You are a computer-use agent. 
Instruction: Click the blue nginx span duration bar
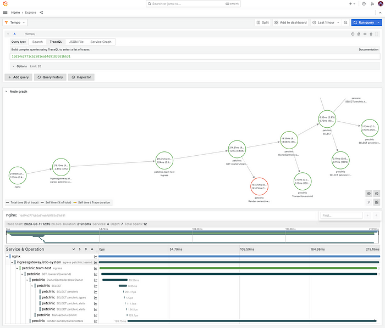(x=239, y=257)
